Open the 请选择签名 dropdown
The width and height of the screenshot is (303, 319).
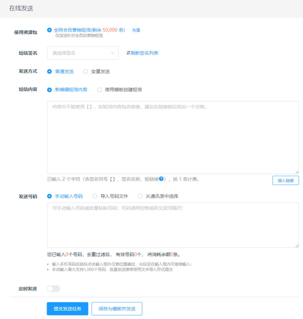click(82, 53)
